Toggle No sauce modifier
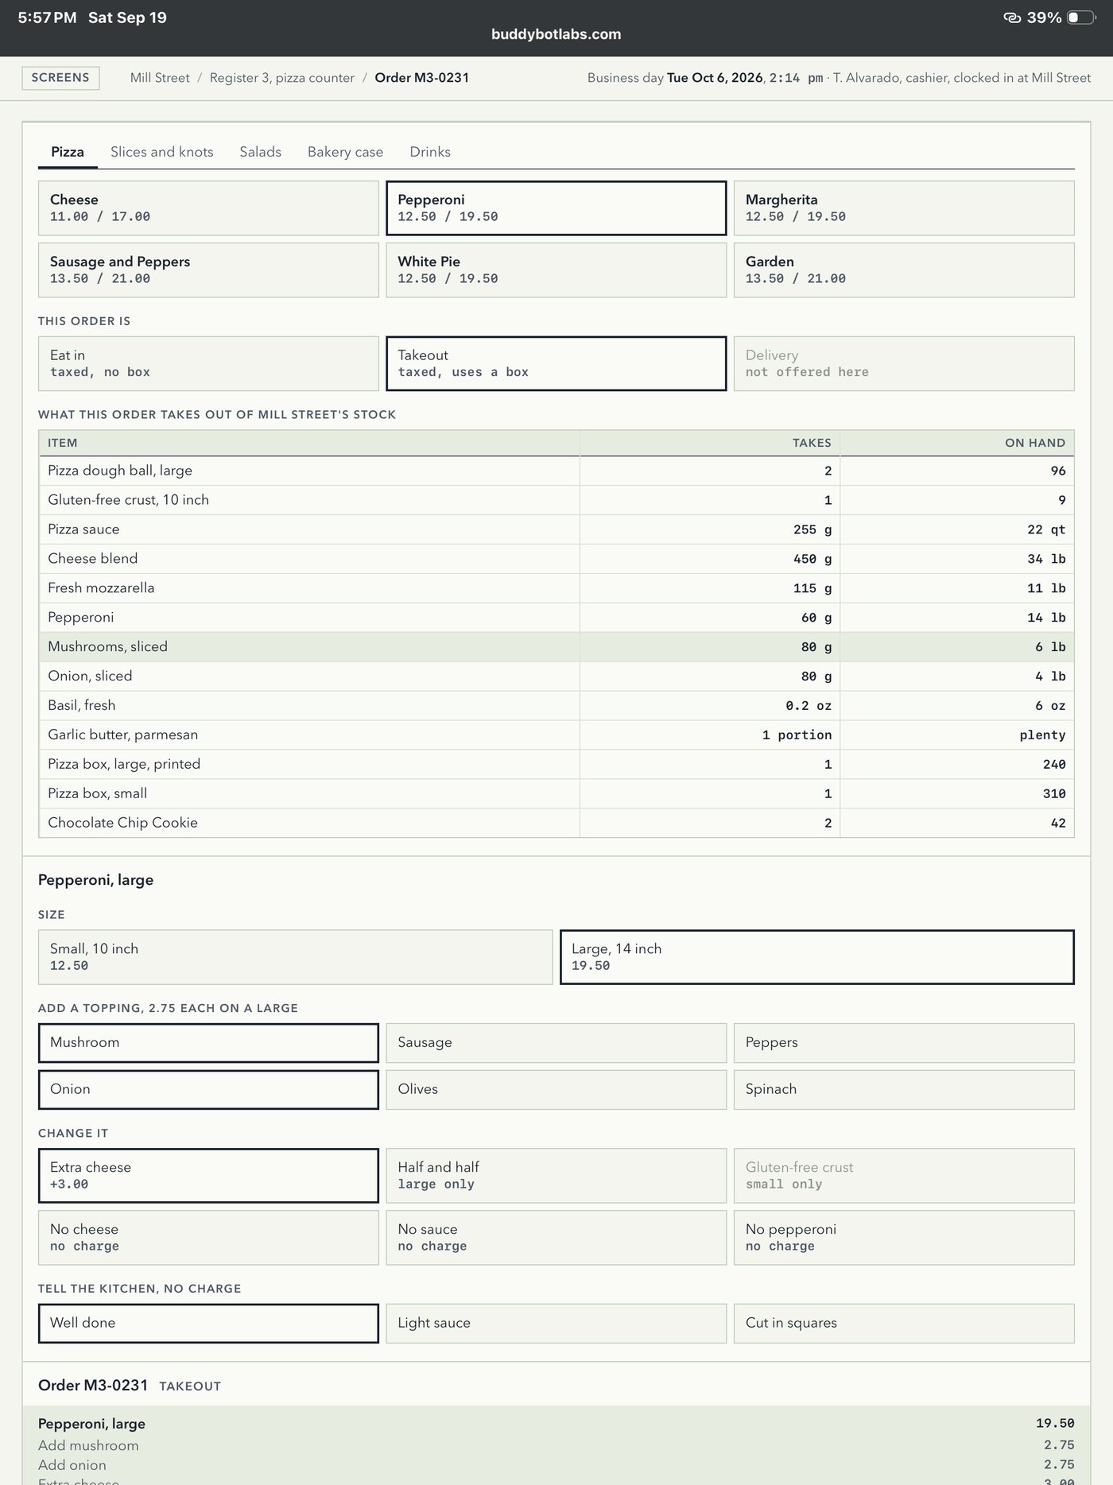The width and height of the screenshot is (1113, 1485). [x=556, y=1238]
